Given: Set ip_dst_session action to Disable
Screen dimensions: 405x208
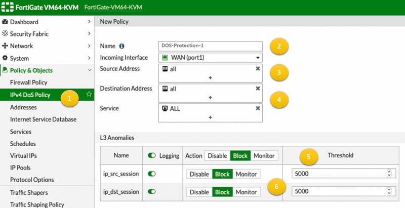Looking at the screenshot, I should click(x=199, y=192).
